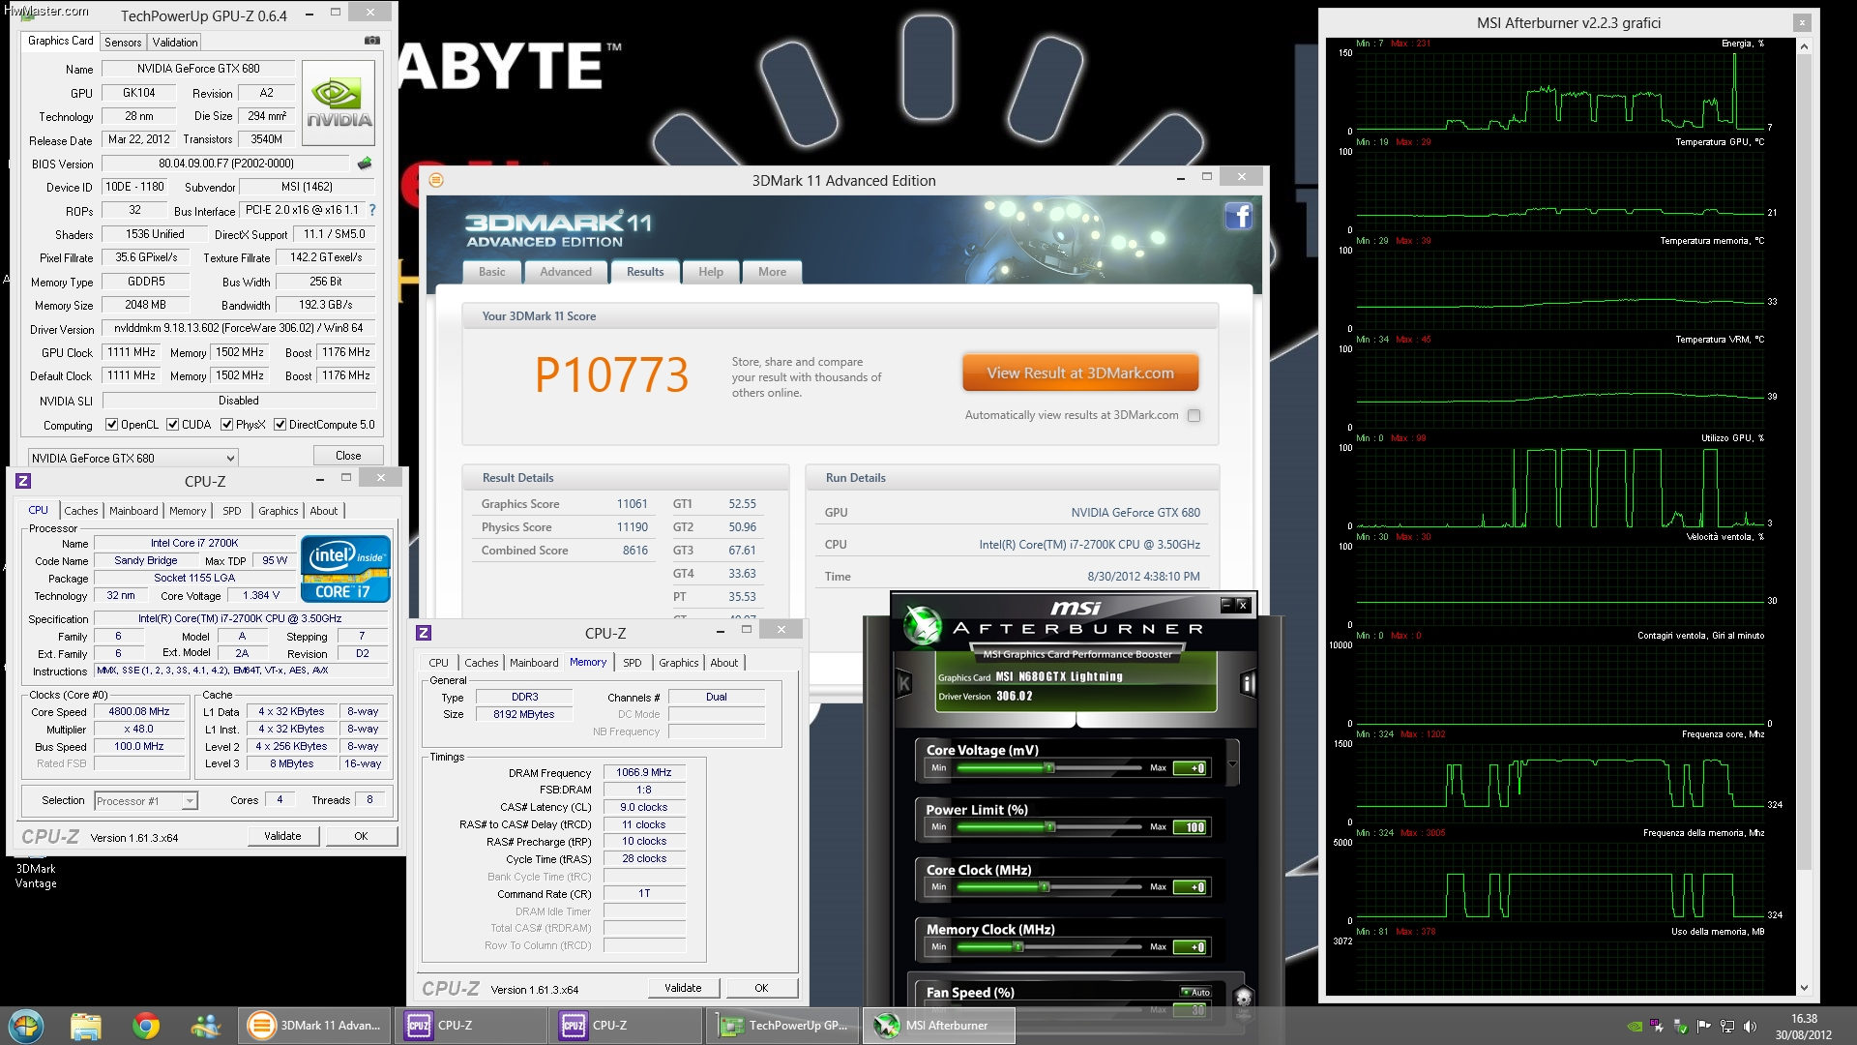Click the Afterburner Kombustor K button
This screenshot has width=1857, height=1045.
click(904, 684)
